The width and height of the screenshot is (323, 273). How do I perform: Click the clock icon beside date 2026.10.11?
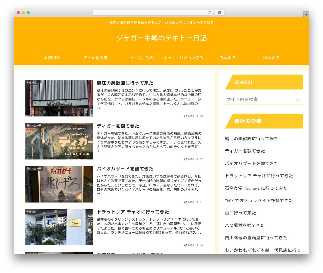pyautogui.click(x=186, y=202)
